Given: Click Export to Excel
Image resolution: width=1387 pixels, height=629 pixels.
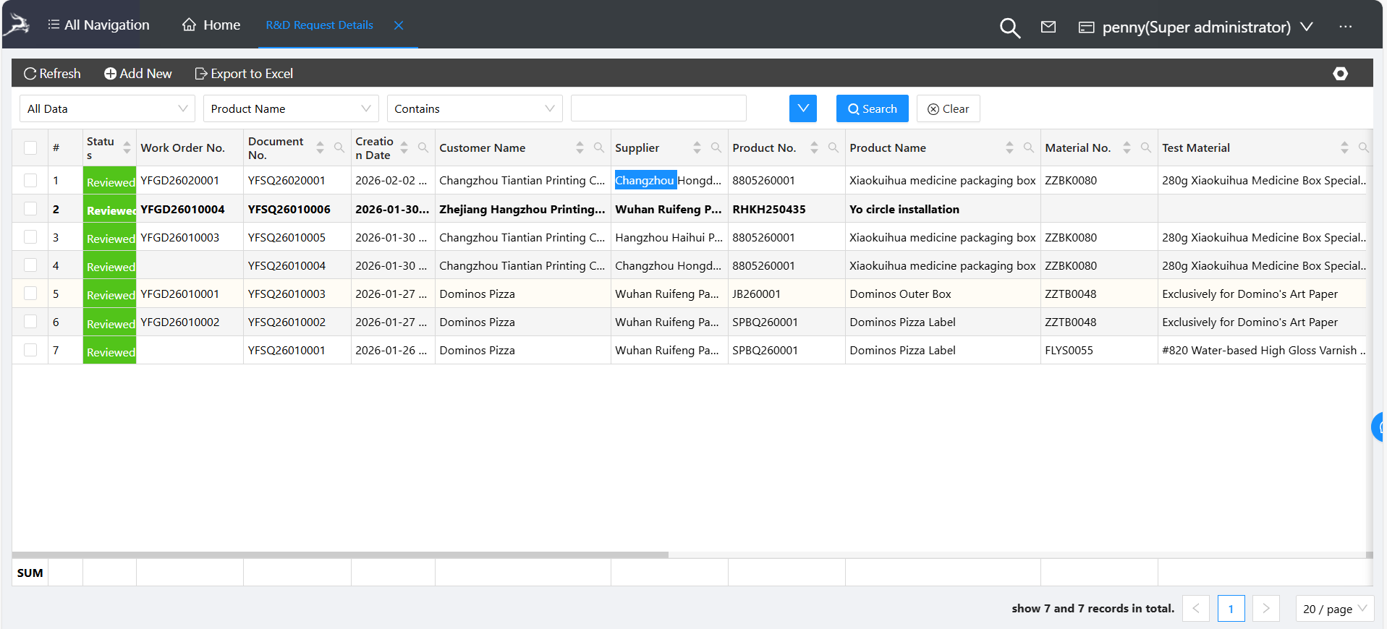Looking at the screenshot, I should coord(244,74).
